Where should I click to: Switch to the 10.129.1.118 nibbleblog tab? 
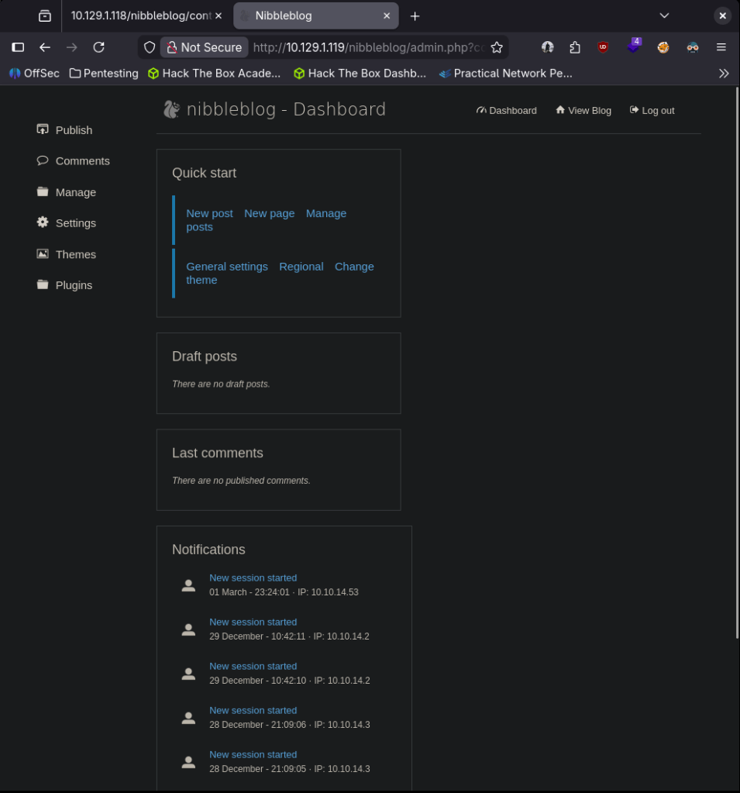point(145,16)
